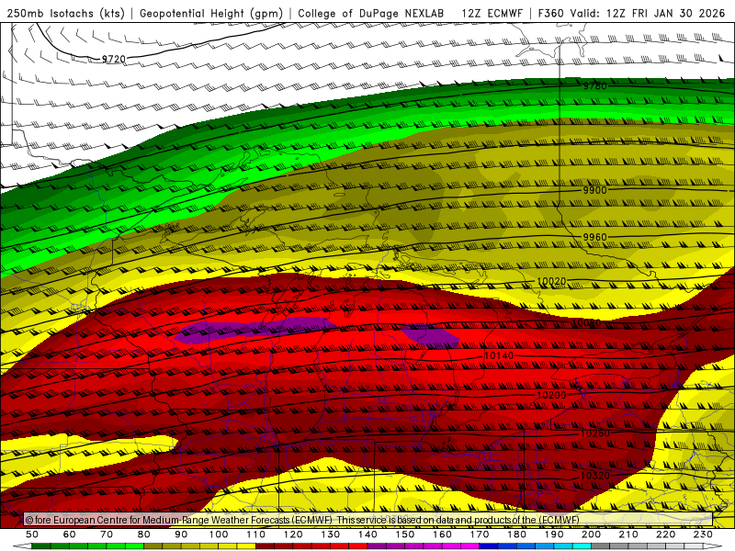Click the 9720 height contour label

(x=114, y=59)
